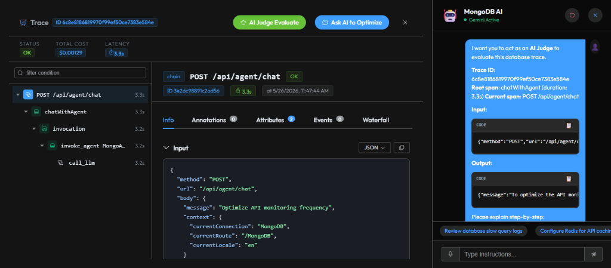This screenshot has height=268, width=611.
Task: Click the chain type label badge
Action: (174, 77)
